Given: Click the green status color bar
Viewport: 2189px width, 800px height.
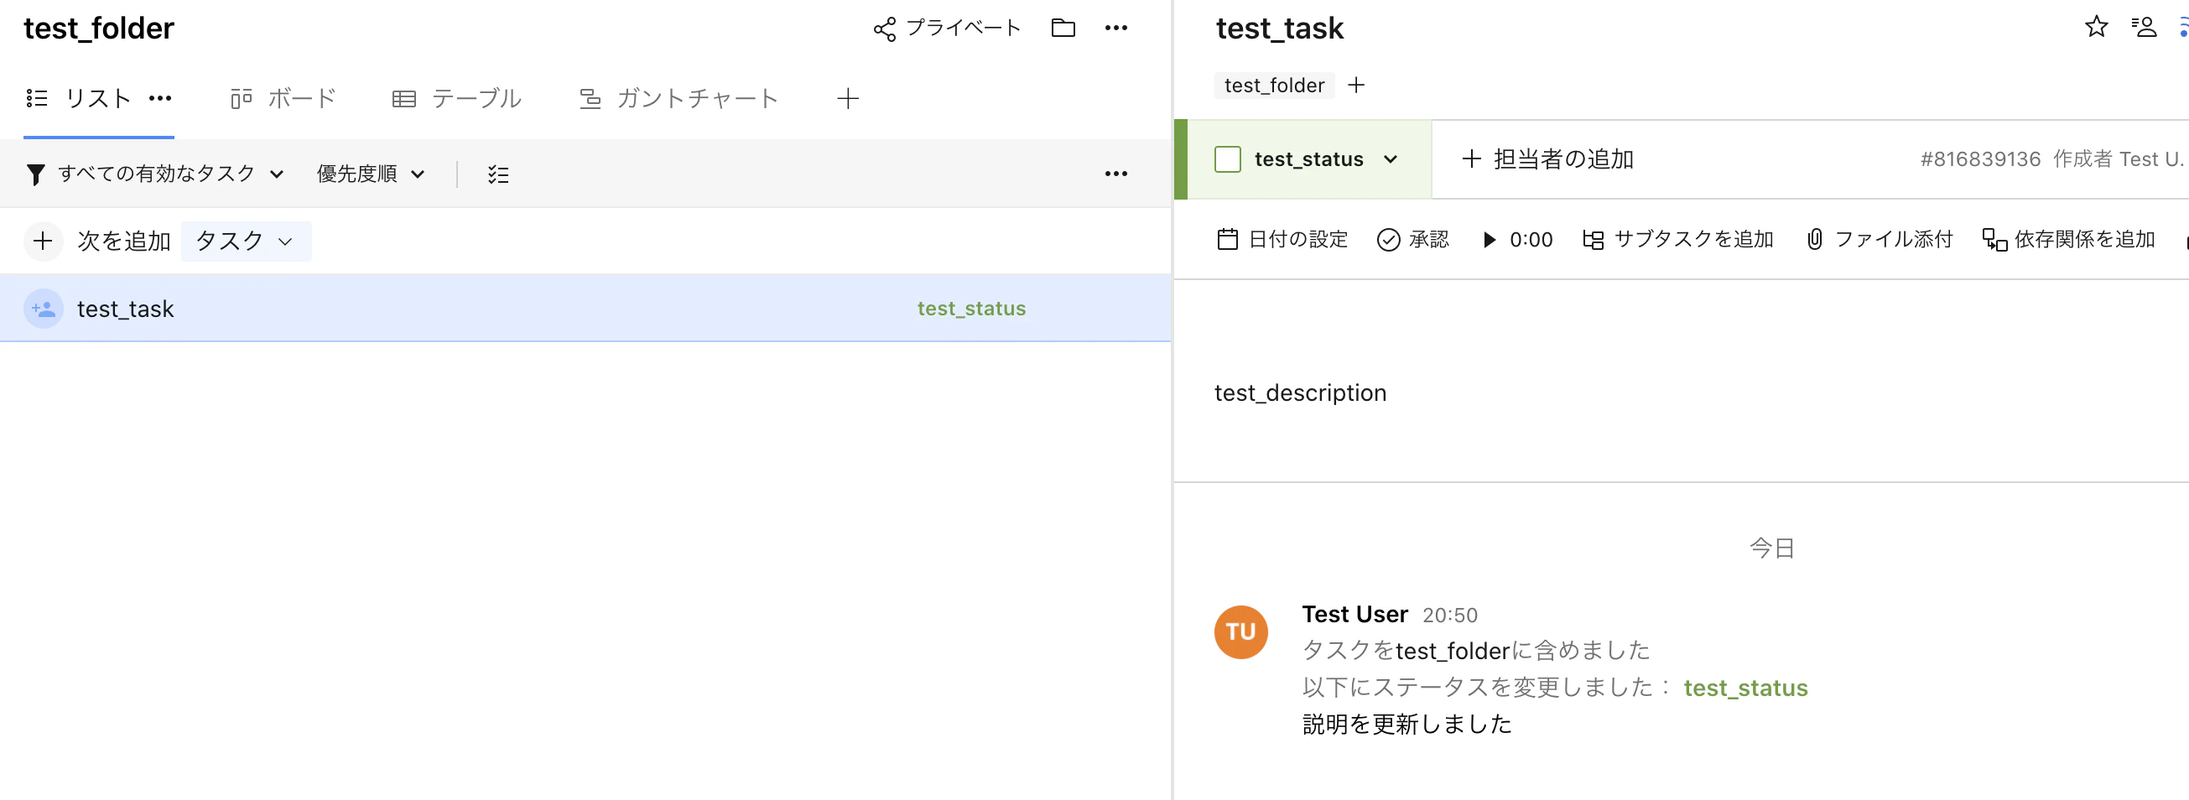Looking at the screenshot, I should [x=1180, y=158].
